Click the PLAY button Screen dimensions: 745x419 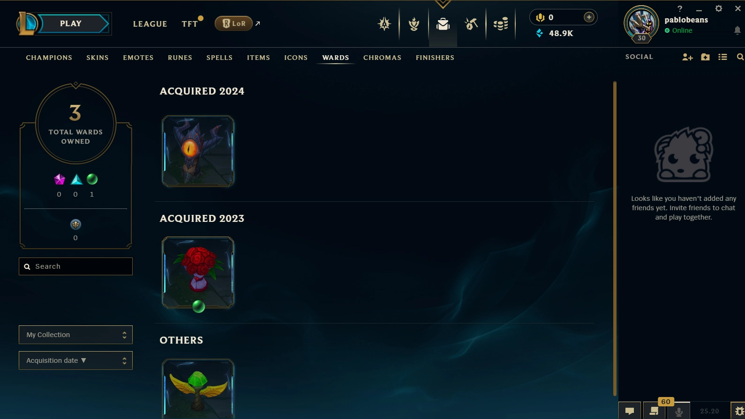(x=71, y=24)
